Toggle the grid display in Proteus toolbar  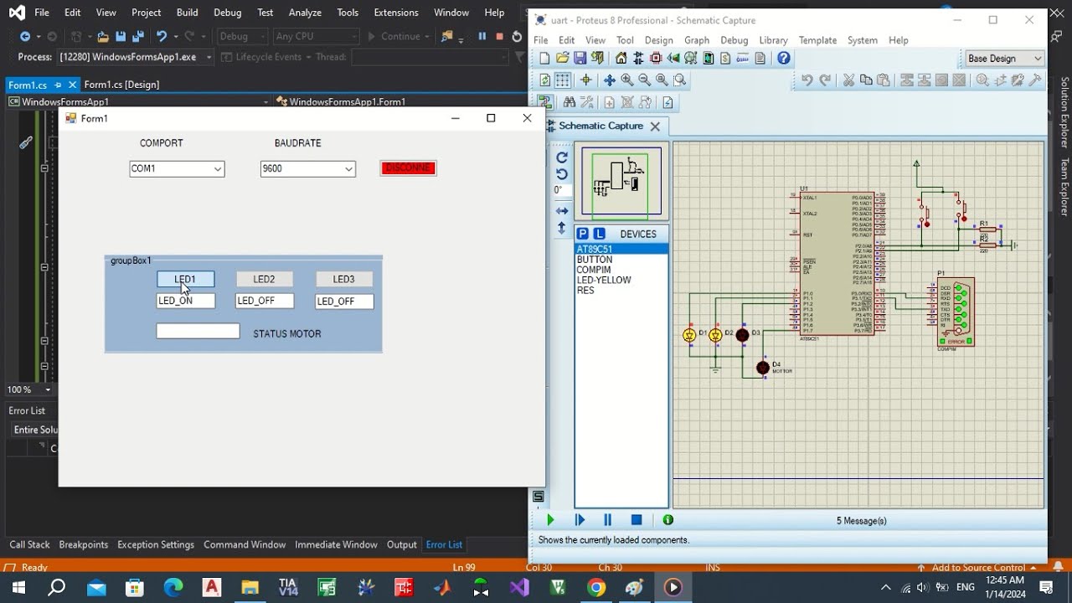563,80
